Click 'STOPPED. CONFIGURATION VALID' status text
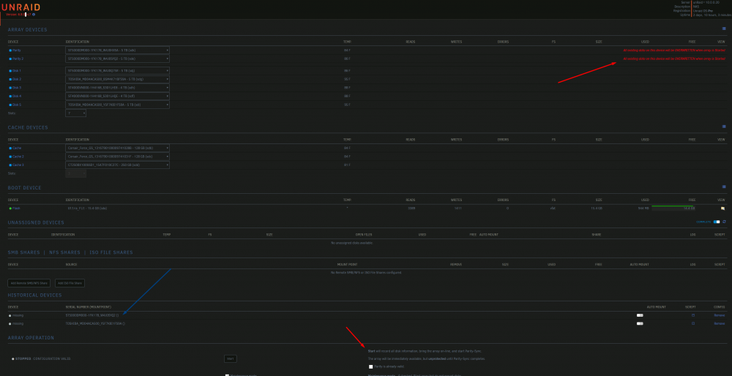732x376 pixels. point(42,358)
